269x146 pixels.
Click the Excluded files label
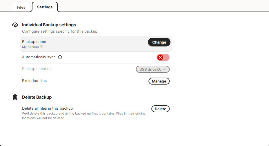pyautogui.click(x=34, y=81)
